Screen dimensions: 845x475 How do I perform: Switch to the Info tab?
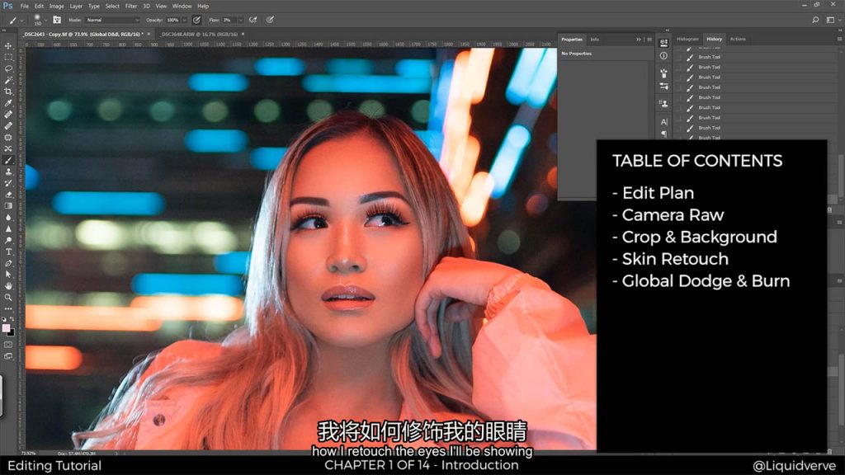coord(594,40)
